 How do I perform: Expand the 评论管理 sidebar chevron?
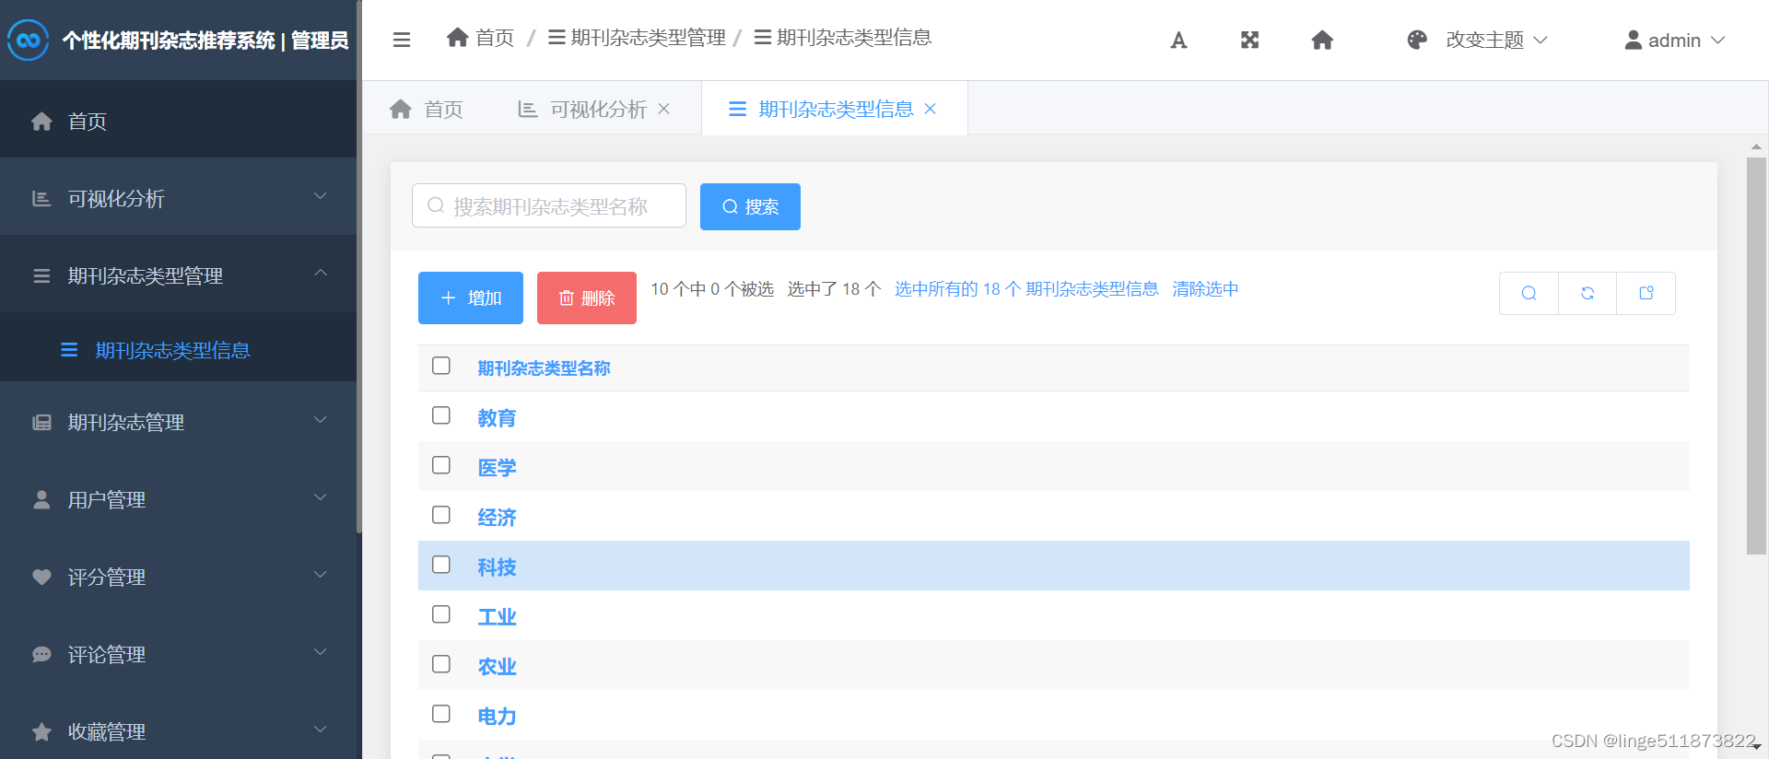pos(321,652)
